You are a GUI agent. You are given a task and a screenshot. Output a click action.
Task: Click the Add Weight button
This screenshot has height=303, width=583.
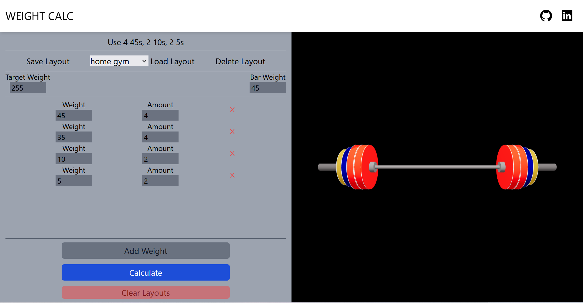click(x=146, y=251)
